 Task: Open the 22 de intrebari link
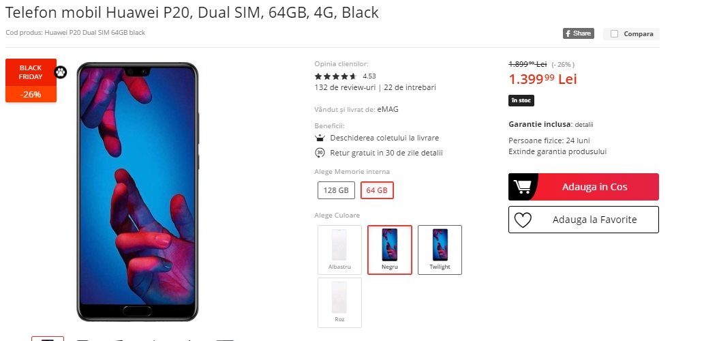point(410,87)
